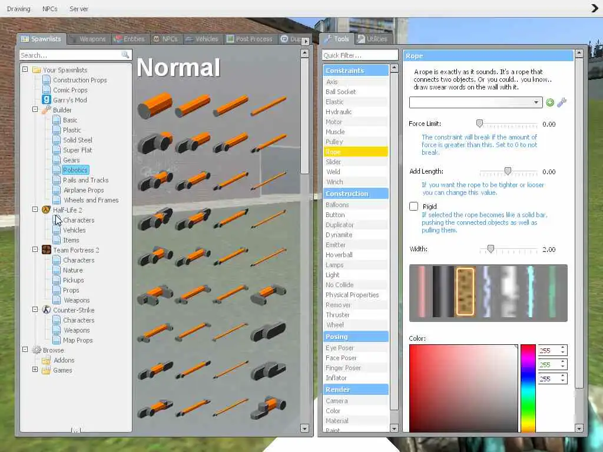The width and height of the screenshot is (603, 452).
Task: Open the Drawing menu
Action: [18, 8]
